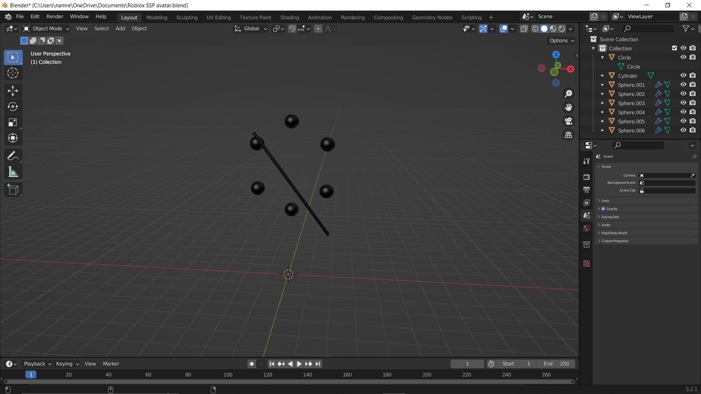Click the current frame number field

467,364
